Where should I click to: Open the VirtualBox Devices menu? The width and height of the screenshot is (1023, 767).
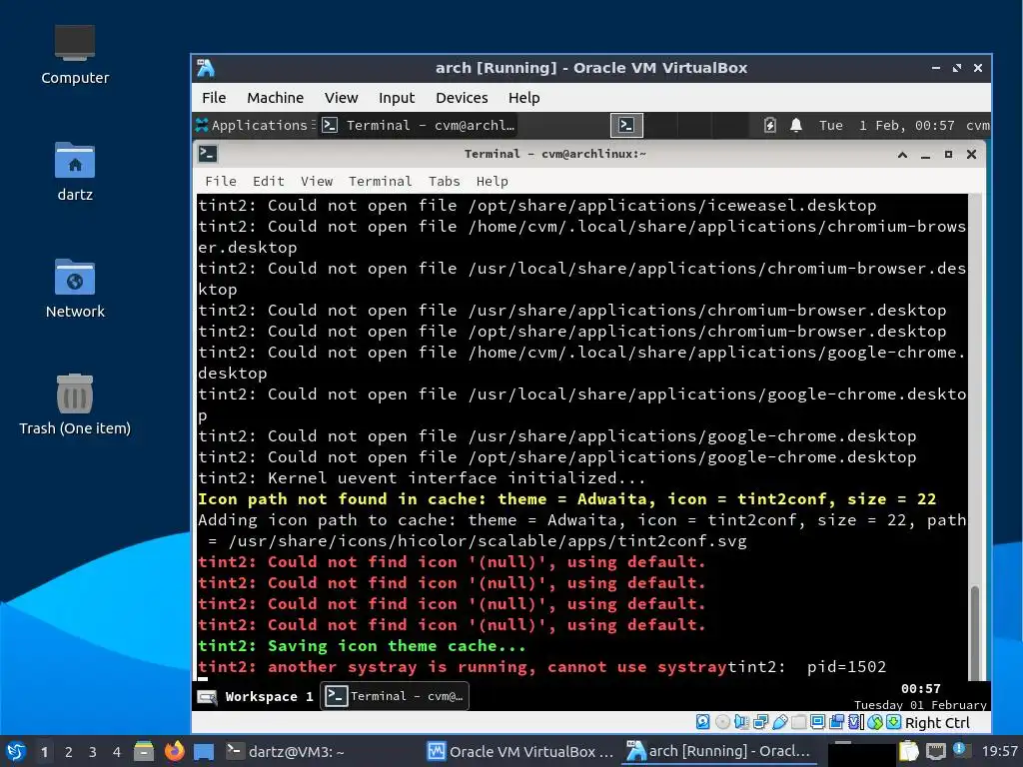462,98
